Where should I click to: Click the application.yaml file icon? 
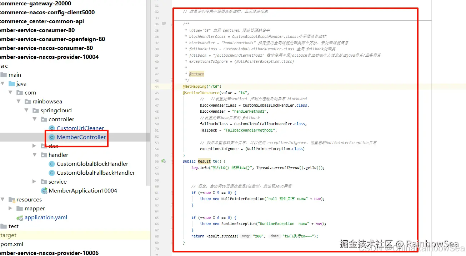tap(20, 217)
